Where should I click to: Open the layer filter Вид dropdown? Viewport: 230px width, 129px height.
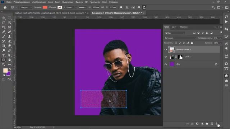click(x=174, y=33)
